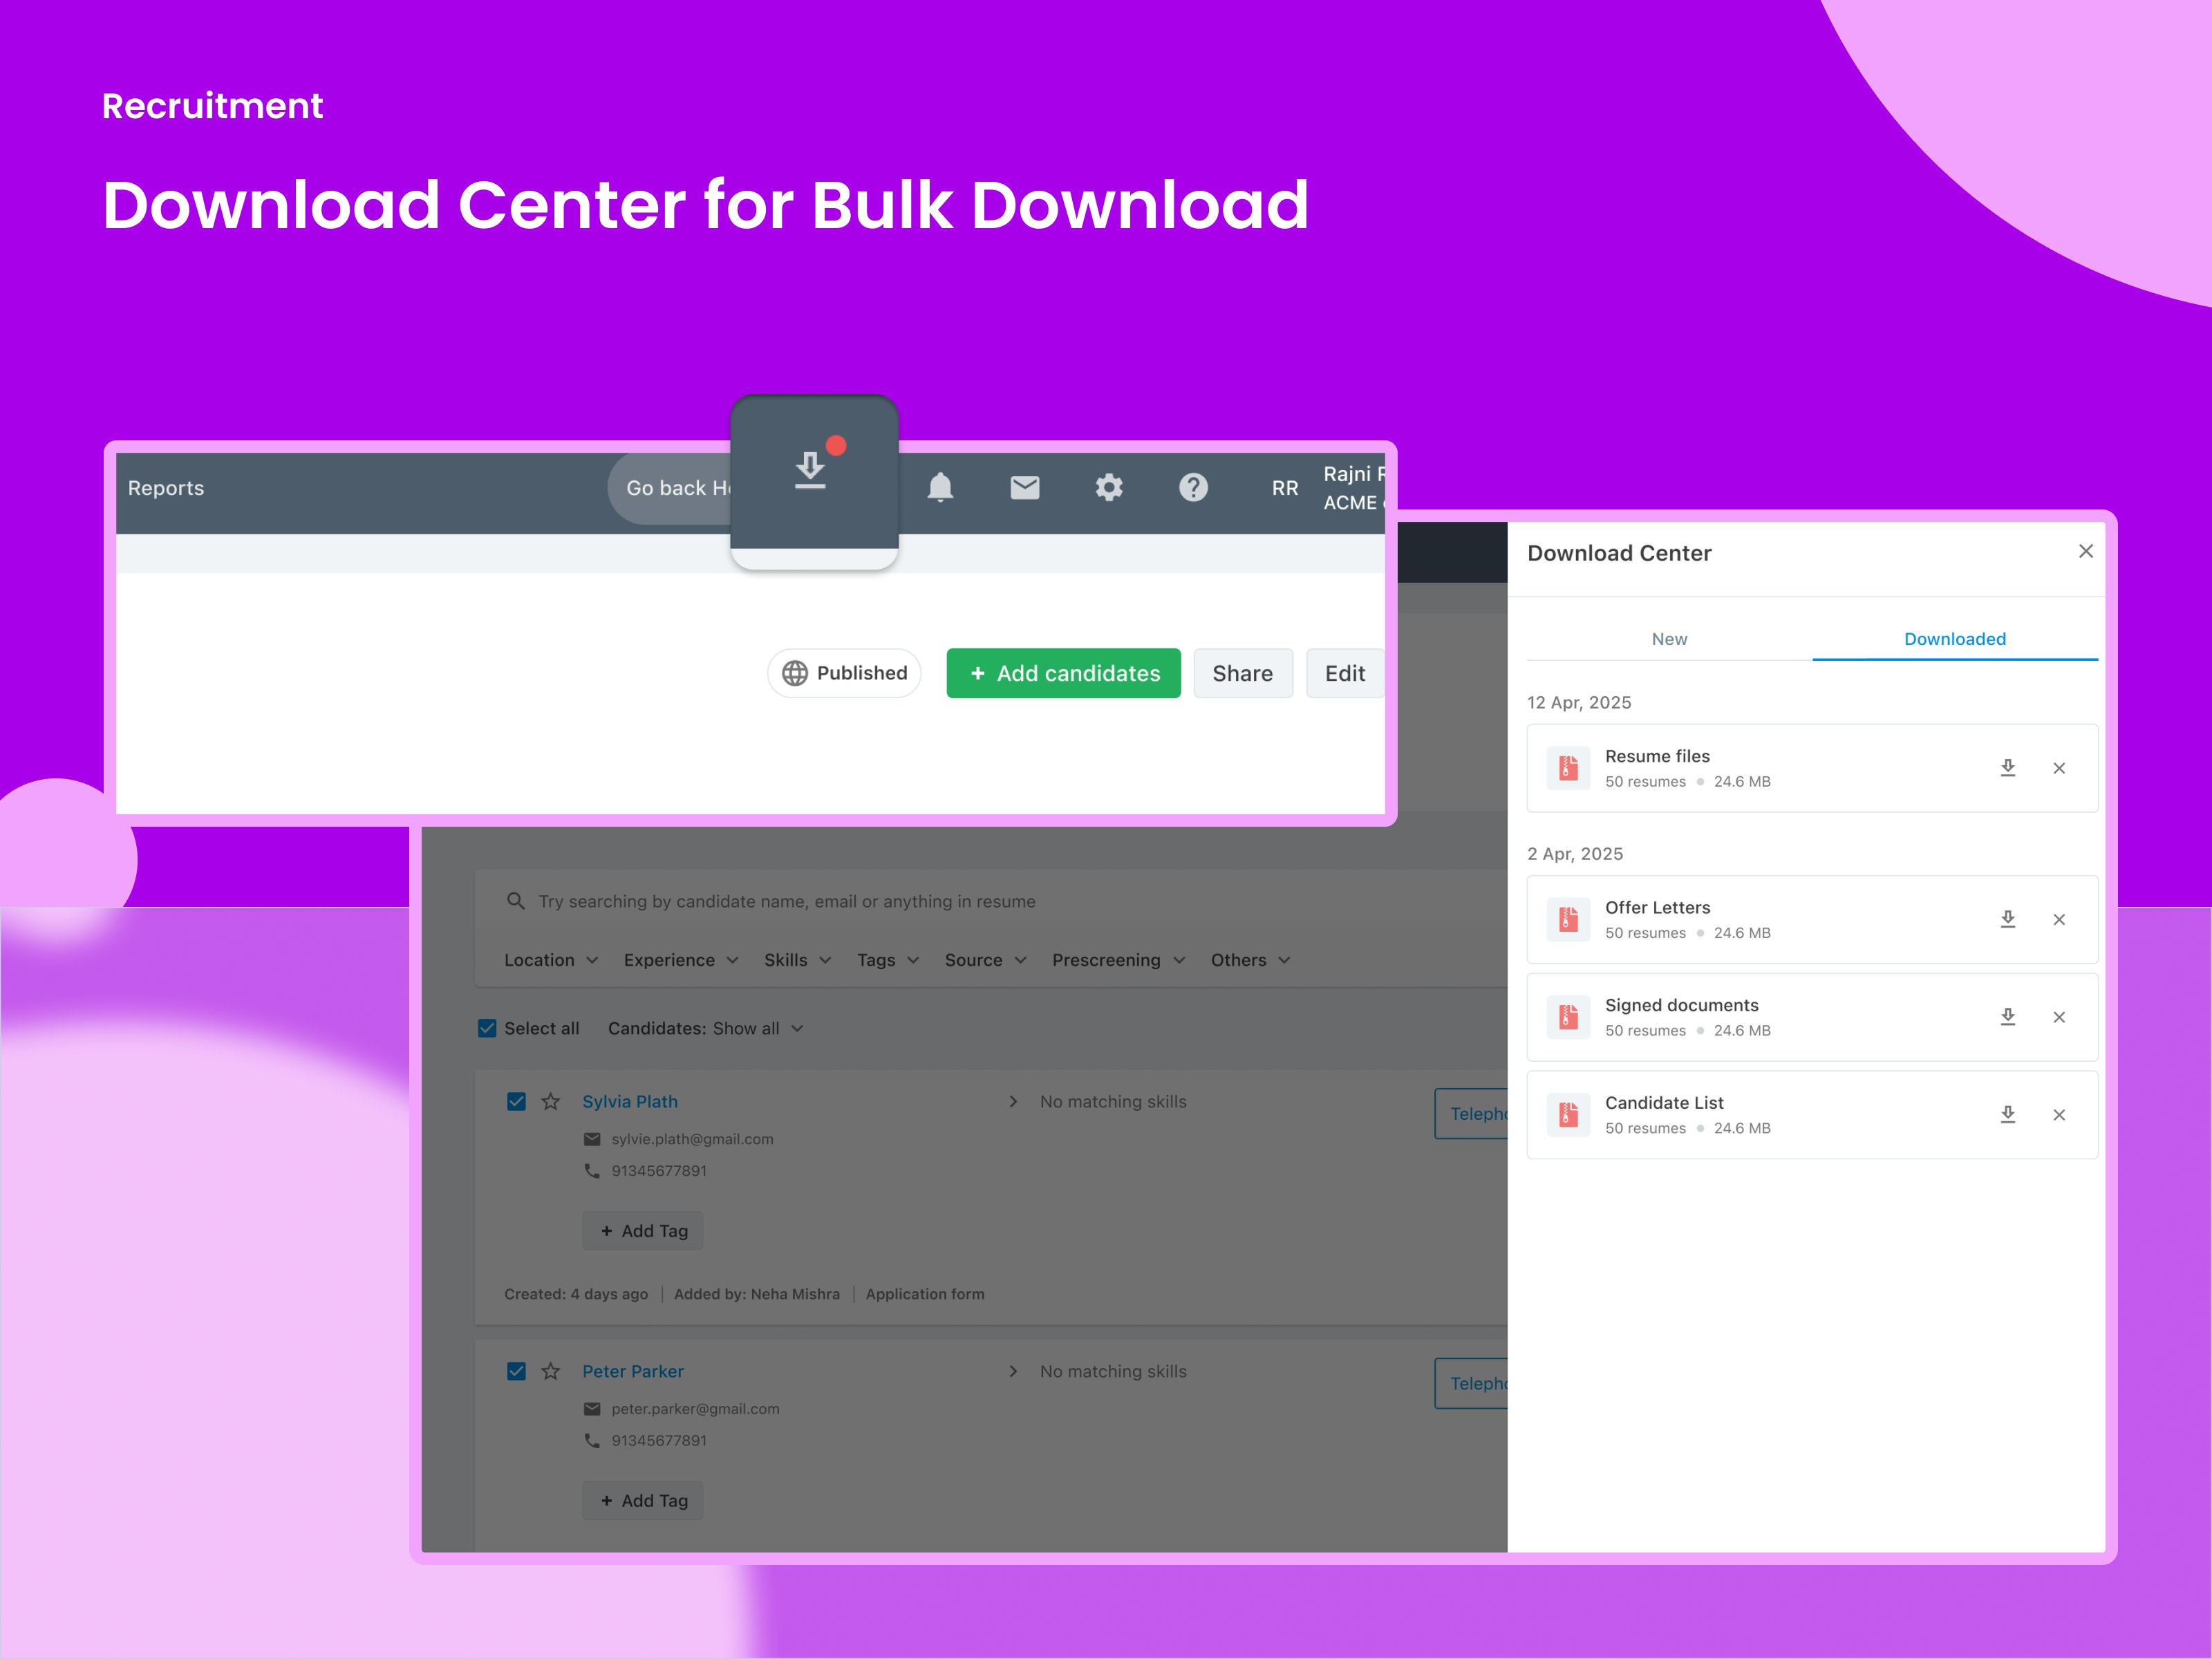Open the Reports menu item
This screenshot has width=2212, height=1659.
click(166, 488)
